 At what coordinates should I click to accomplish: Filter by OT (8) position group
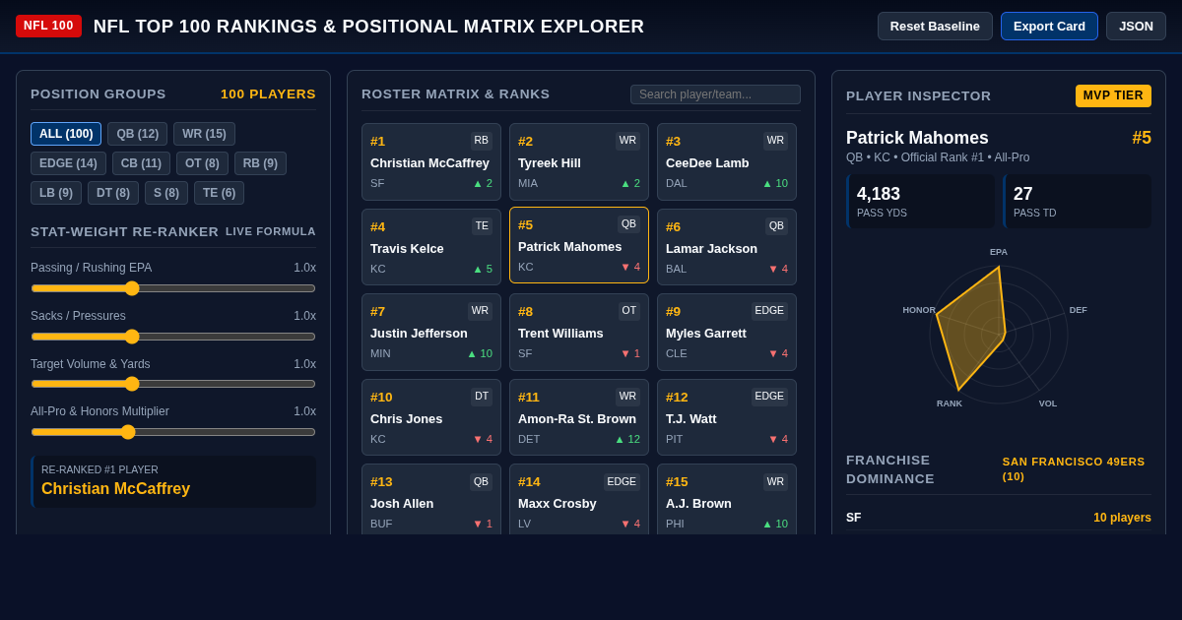(202, 163)
